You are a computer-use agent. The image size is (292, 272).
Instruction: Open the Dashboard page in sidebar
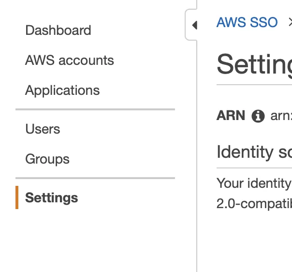58,30
